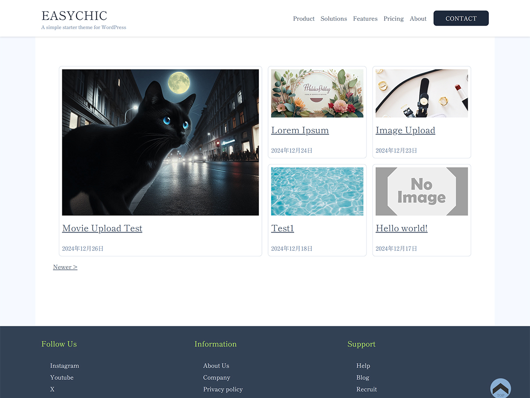
Task: Click the black cat featured image
Action: point(160,142)
